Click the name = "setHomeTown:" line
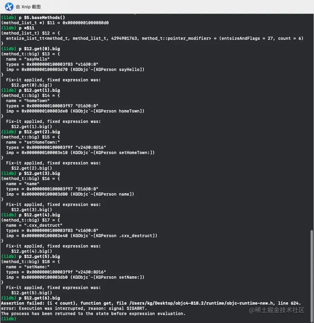This screenshot has height=323, width=314. [33, 142]
